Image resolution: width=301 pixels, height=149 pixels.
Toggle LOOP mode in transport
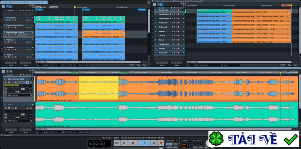click(x=175, y=147)
